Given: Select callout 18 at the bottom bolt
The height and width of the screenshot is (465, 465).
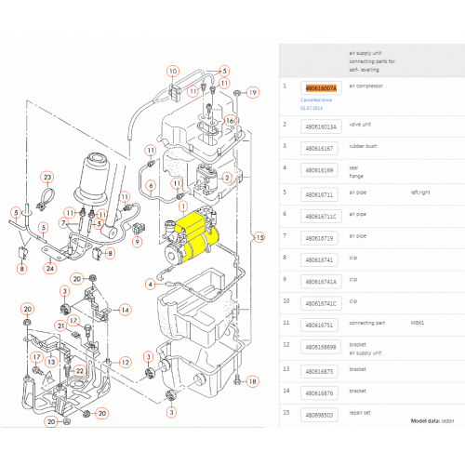Looking at the screenshot, I should [253, 381].
